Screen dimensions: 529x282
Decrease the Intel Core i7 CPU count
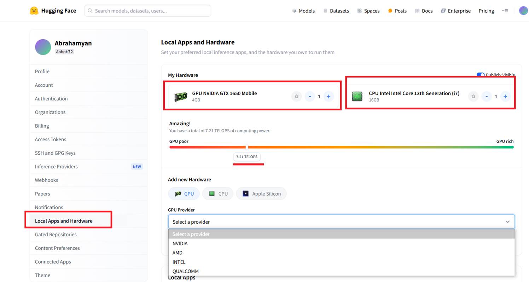tap(487, 96)
